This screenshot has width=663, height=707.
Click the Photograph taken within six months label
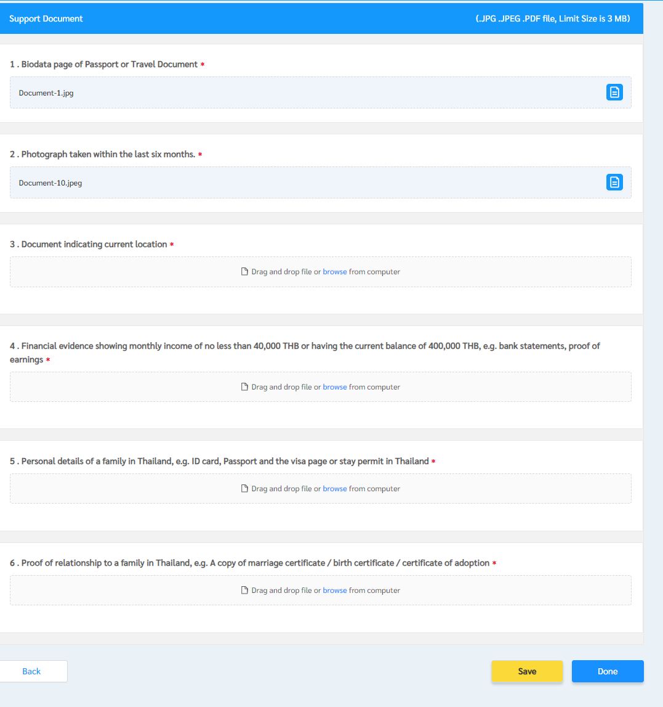tap(102, 154)
